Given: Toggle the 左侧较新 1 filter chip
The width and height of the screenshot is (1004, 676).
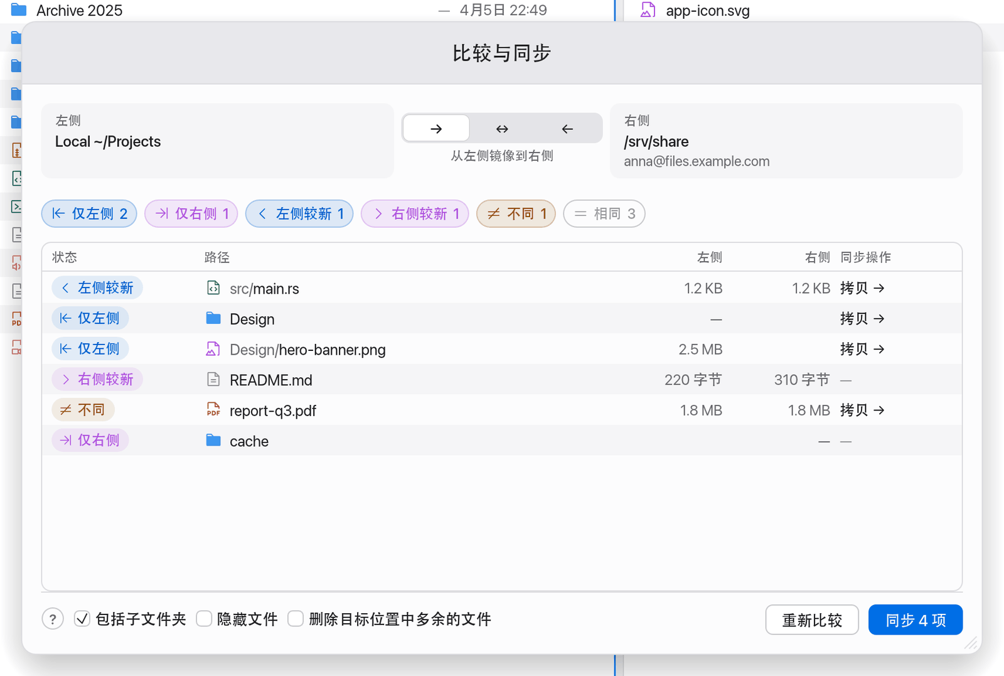Looking at the screenshot, I should click(299, 214).
